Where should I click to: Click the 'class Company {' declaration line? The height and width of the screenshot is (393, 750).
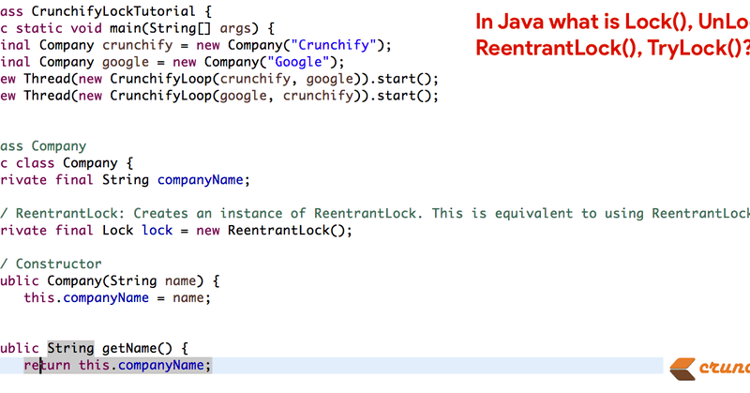[67, 163]
